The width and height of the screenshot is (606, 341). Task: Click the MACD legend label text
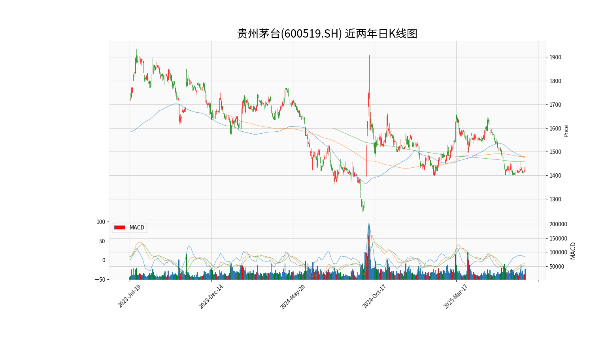[137, 227]
